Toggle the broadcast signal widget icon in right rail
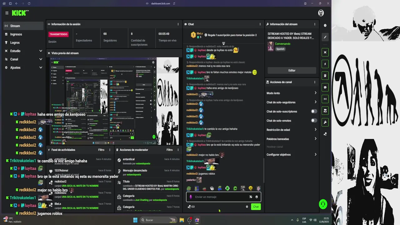 [325, 99]
